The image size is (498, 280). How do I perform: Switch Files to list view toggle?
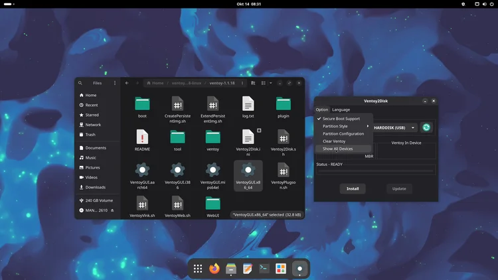tap(264, 83)
